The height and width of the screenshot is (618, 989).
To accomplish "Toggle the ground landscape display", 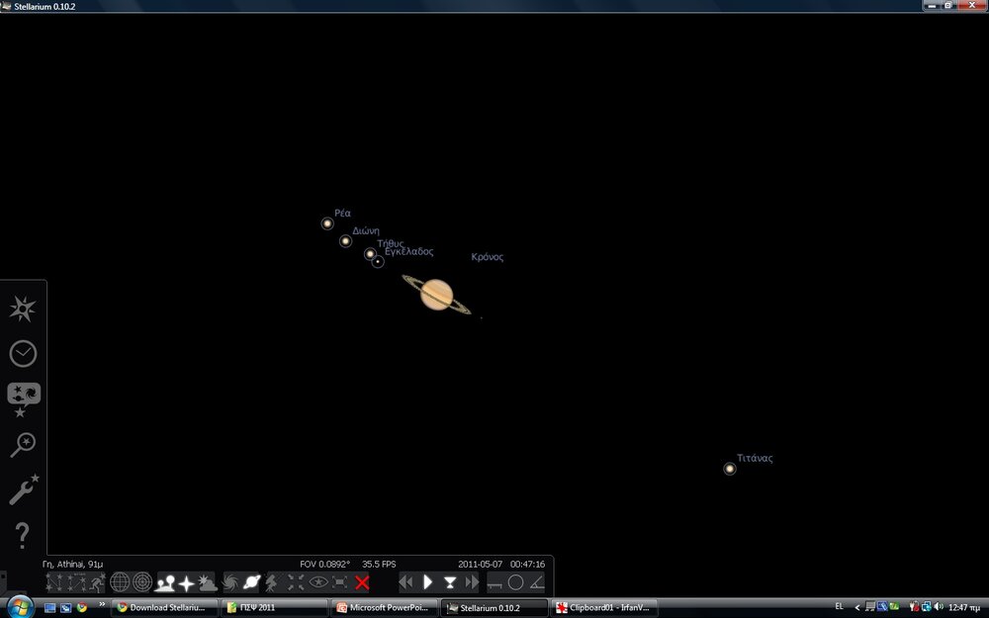I will 164,582.
